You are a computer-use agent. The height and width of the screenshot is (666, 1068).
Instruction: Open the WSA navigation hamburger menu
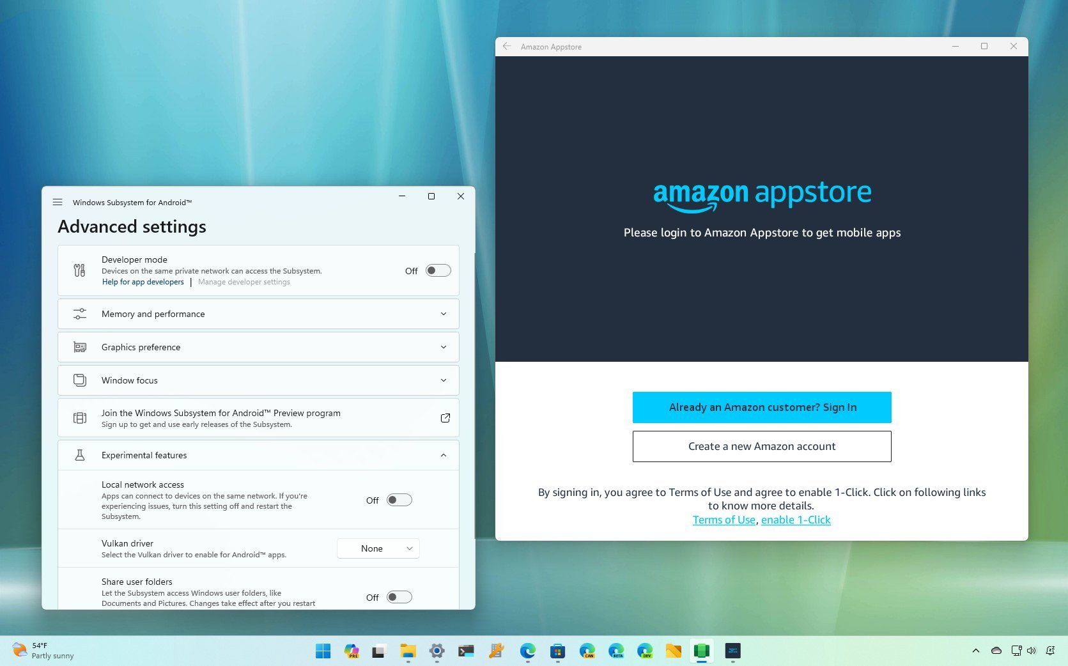coord(58,202)
